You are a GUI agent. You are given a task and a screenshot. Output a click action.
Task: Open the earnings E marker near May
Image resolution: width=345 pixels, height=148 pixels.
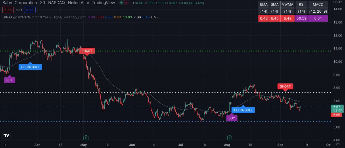pyautogui.click(x=85, y=137)
